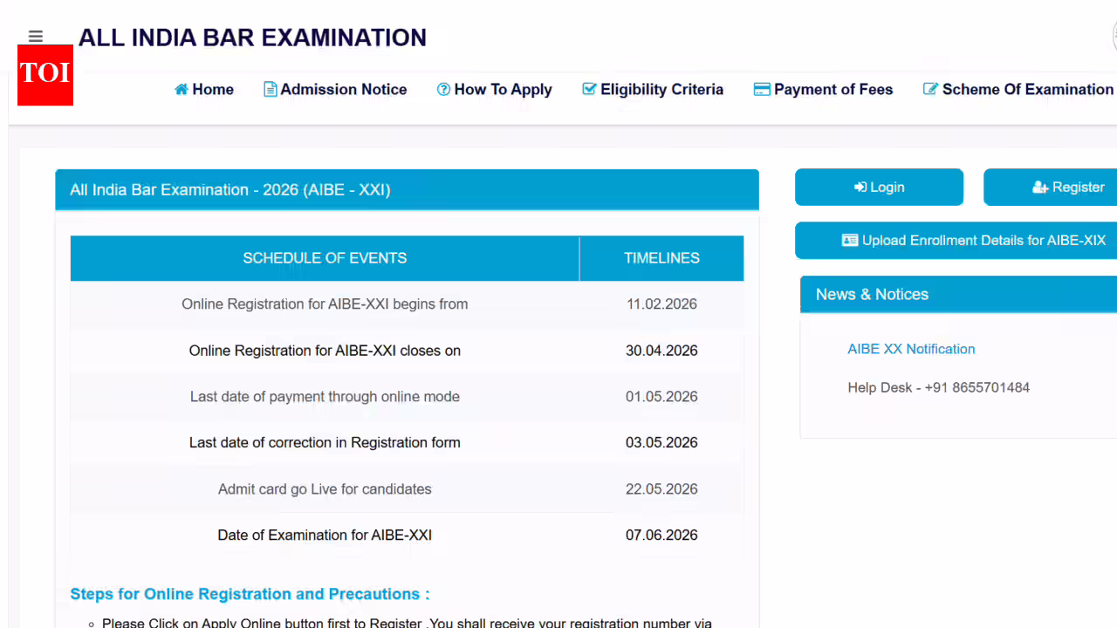Open Payment of Fees menu item
Screen dimensions: 1117x628
(823, 89)
